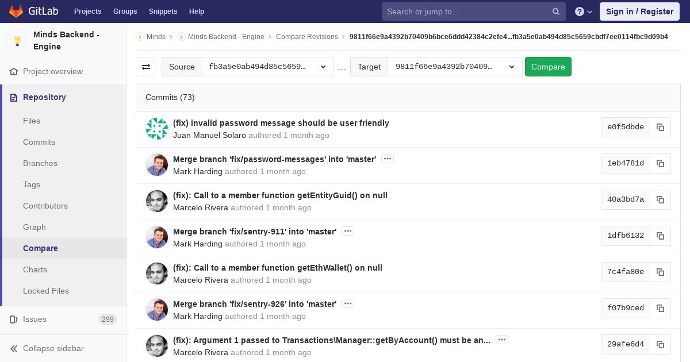This screenshot has width=690, height=362.
Task: Click the GitLab fox logo
Action: pyautogui.click(x=16, y=11)
